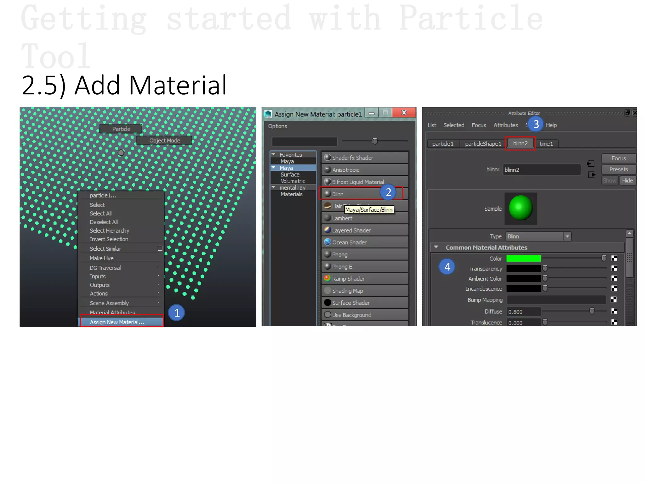Viewport: 645px width, 483px height.
Task: Click the material search field
Action: (305, 142)
